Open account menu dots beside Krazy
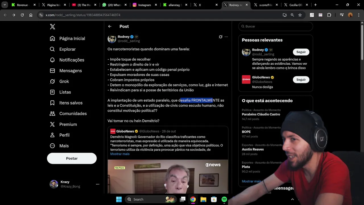 [x=98, y=184]
